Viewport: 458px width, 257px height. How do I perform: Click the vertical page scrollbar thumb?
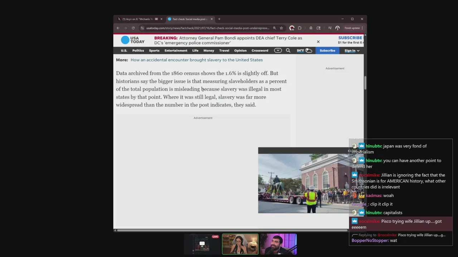coord(365,83)
